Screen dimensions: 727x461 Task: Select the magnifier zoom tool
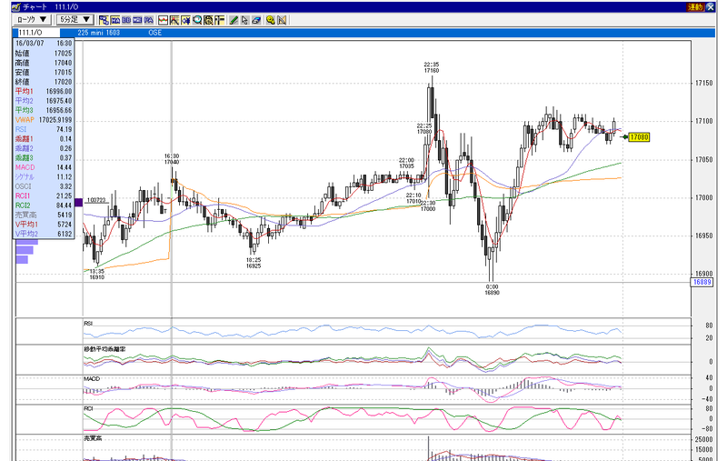coord(197,20)
